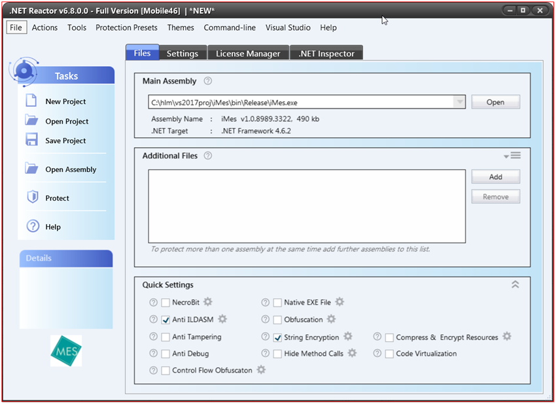Switch to the Settings tab
The image size is (556, 404).
(182, 53)
